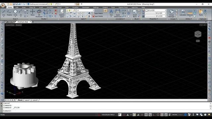Toggle the circle object snap icon in status bar
Image resolution: width=212 pixels, height=119 pixels.
coord(158,115)
